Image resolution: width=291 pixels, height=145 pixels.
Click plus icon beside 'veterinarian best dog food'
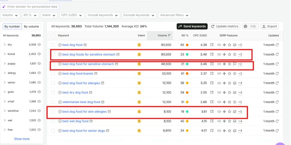click(60, 102)
